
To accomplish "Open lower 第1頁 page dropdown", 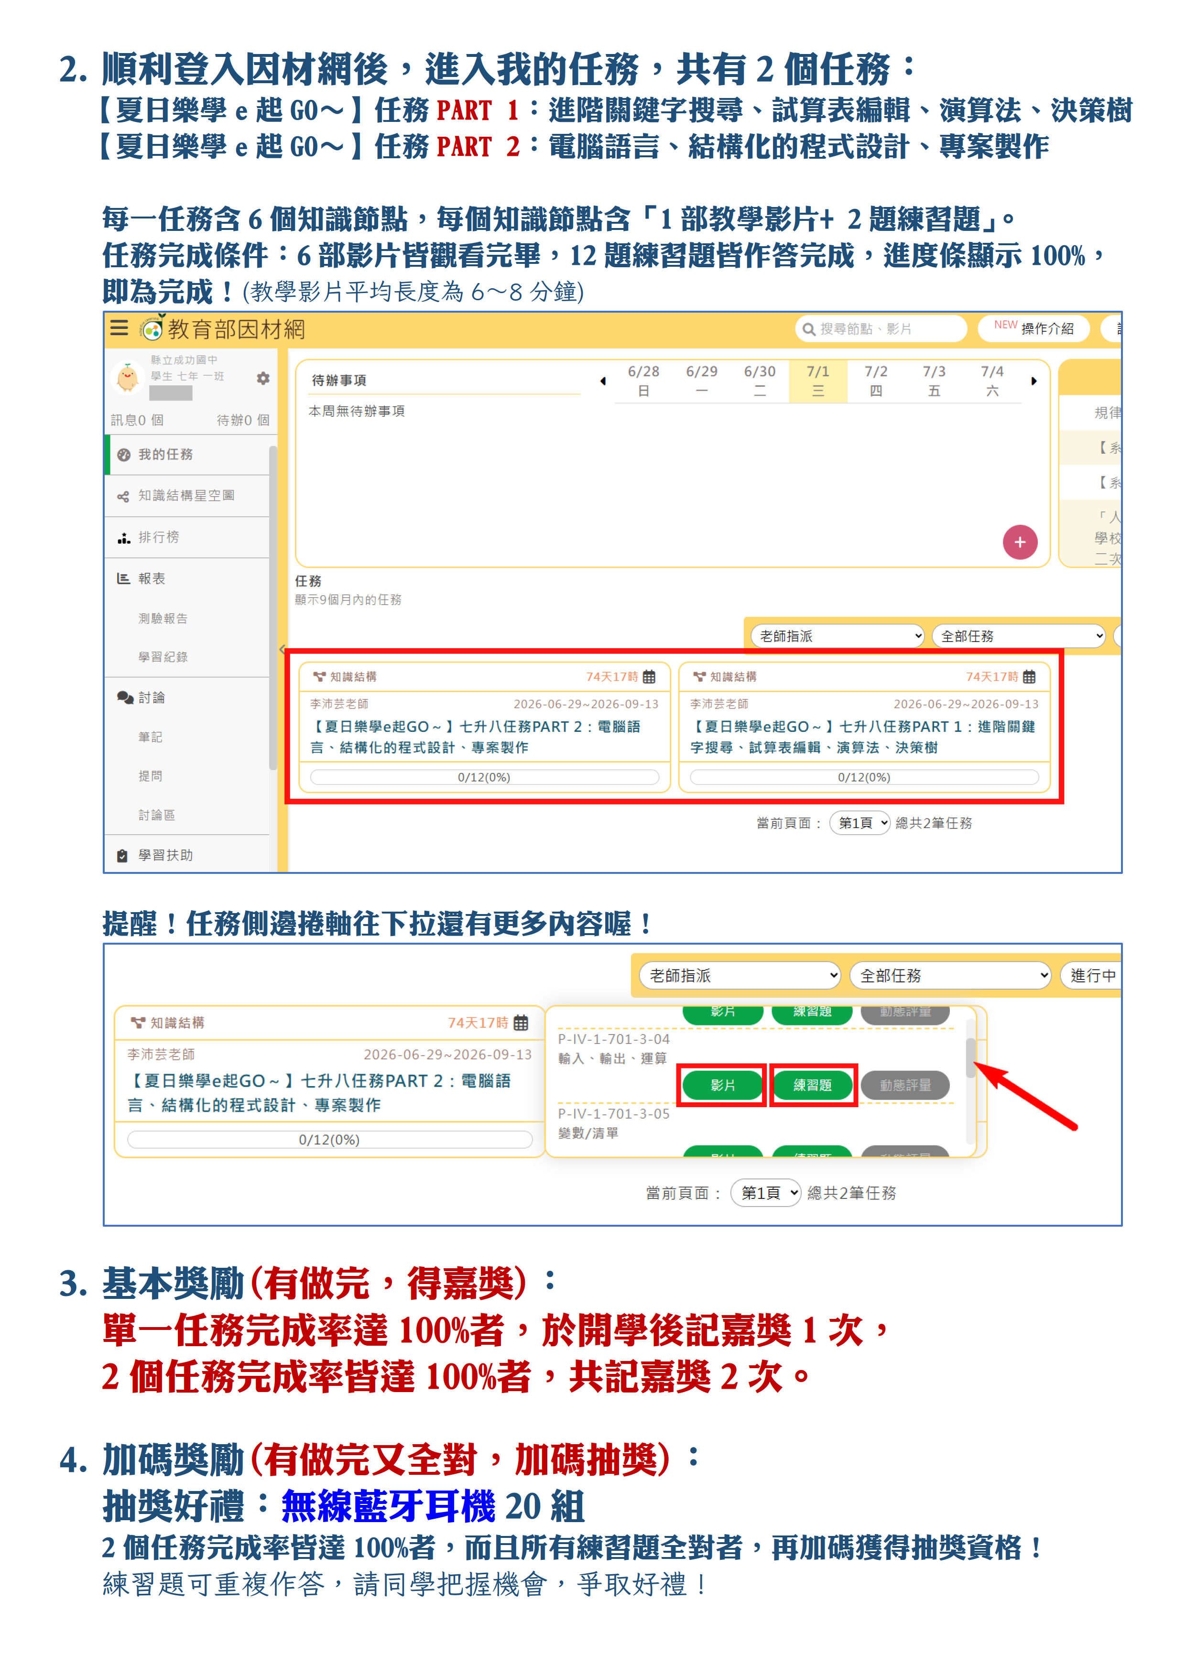I will pyautogui.click(x=766, y=1193).
